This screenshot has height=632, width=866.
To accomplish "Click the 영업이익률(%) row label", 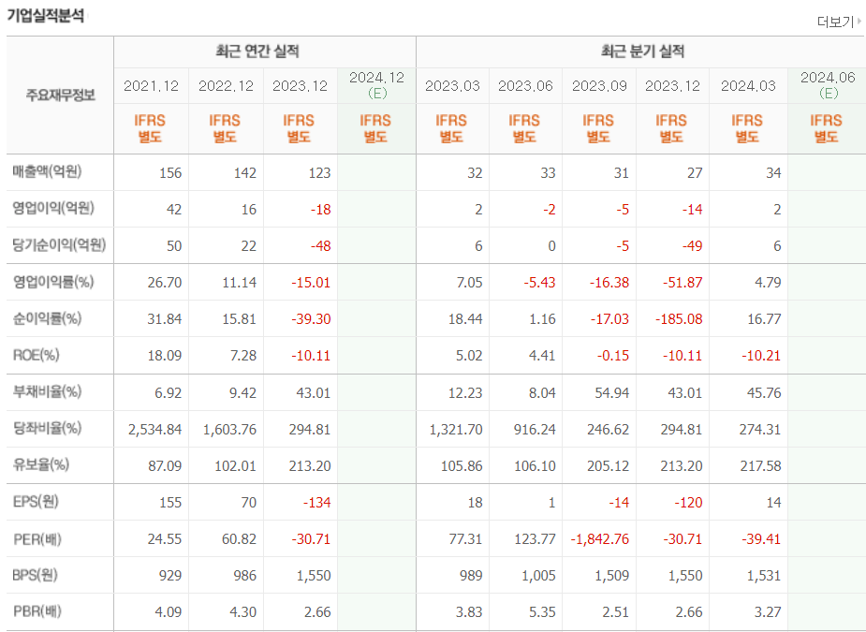I will click(53, 283).
